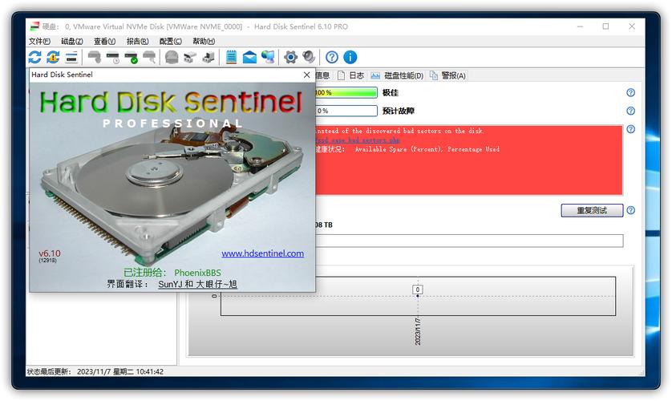
Task: Click help icon next to red message box
Action: coord(630,129)
